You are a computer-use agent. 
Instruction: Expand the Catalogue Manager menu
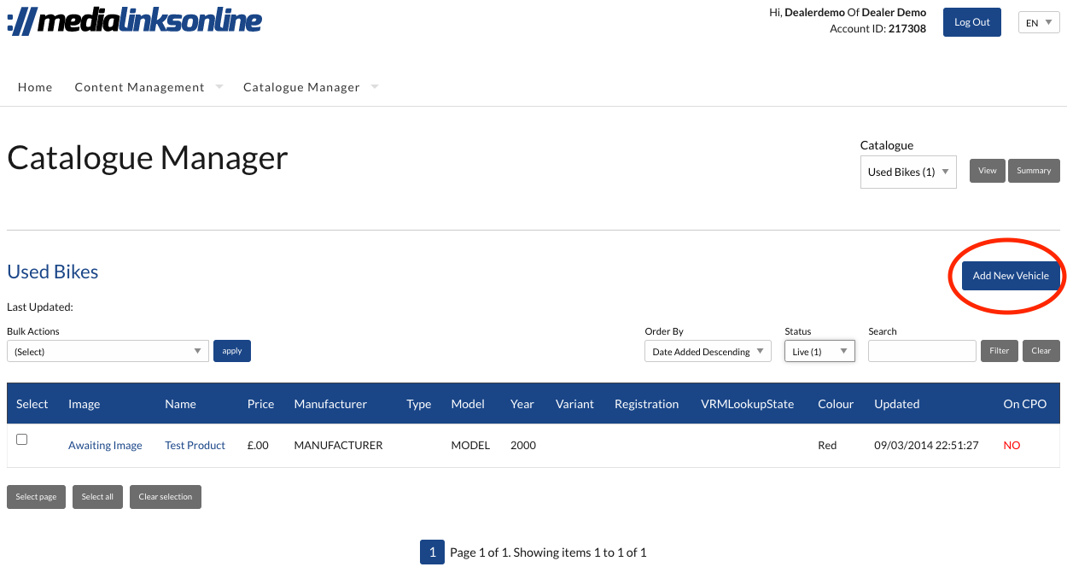tap(301, 87)
